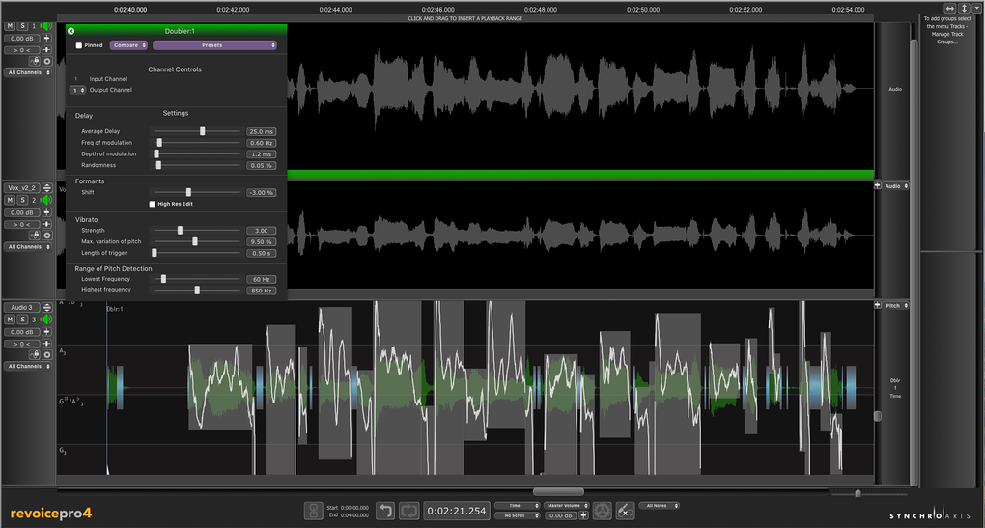Toggle the speaker icon on Vox_v2_2 track
Viewport: 985px width, 528px height.
coord(45,200)
